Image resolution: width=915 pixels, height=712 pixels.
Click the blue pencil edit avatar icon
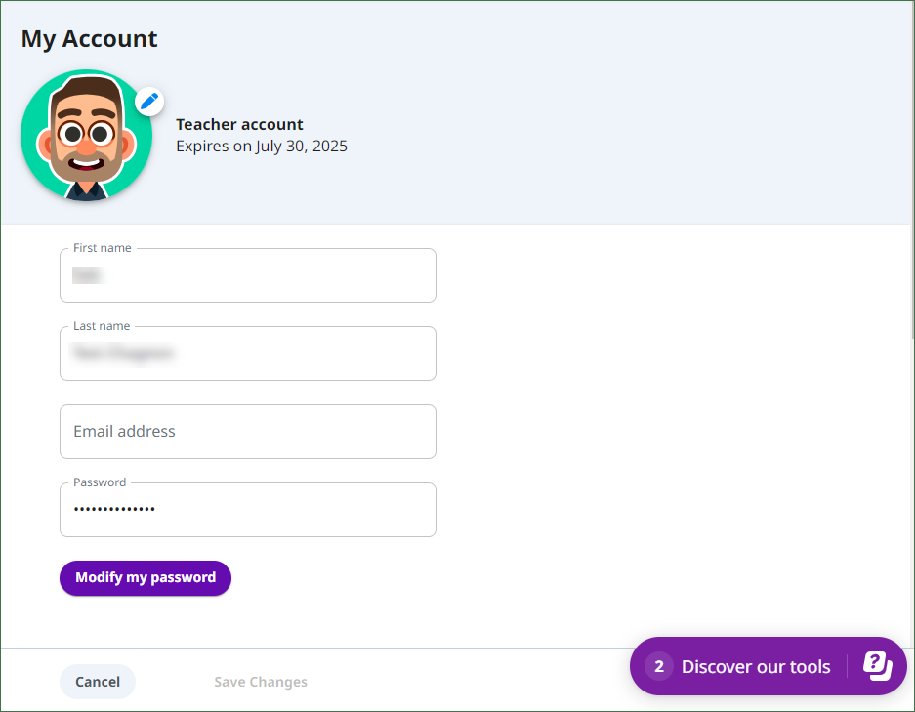(149, 102)
